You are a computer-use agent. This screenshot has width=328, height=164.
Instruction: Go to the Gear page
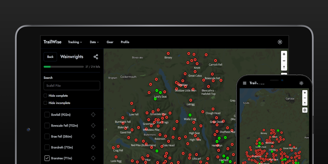(110, 42)
